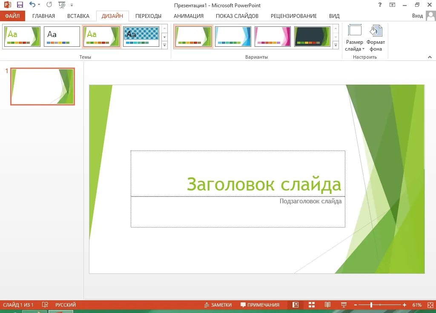The height and width of the screenshot is (313, 436).
Task: Fit slide to current window
Action: 430,304
